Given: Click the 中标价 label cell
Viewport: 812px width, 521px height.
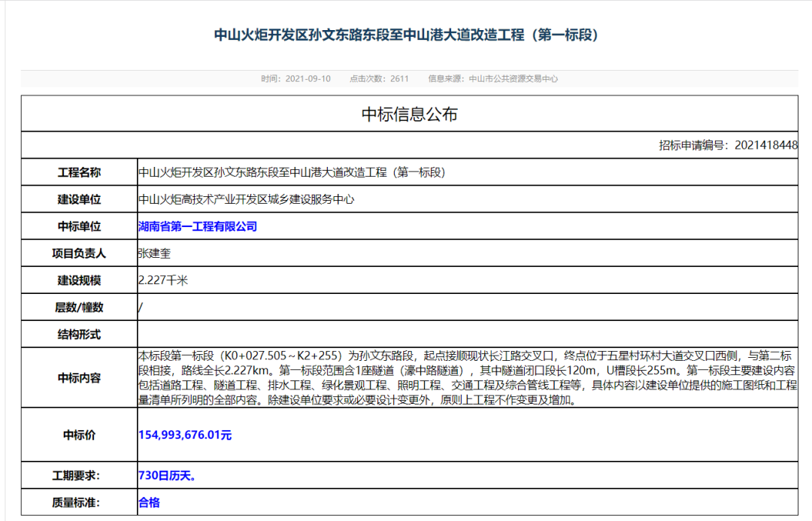Looking at the screenshot, I should (79, 435).
